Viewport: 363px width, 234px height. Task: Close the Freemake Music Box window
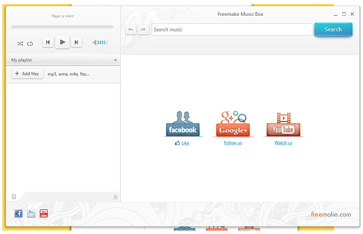(x=352, y=14)
